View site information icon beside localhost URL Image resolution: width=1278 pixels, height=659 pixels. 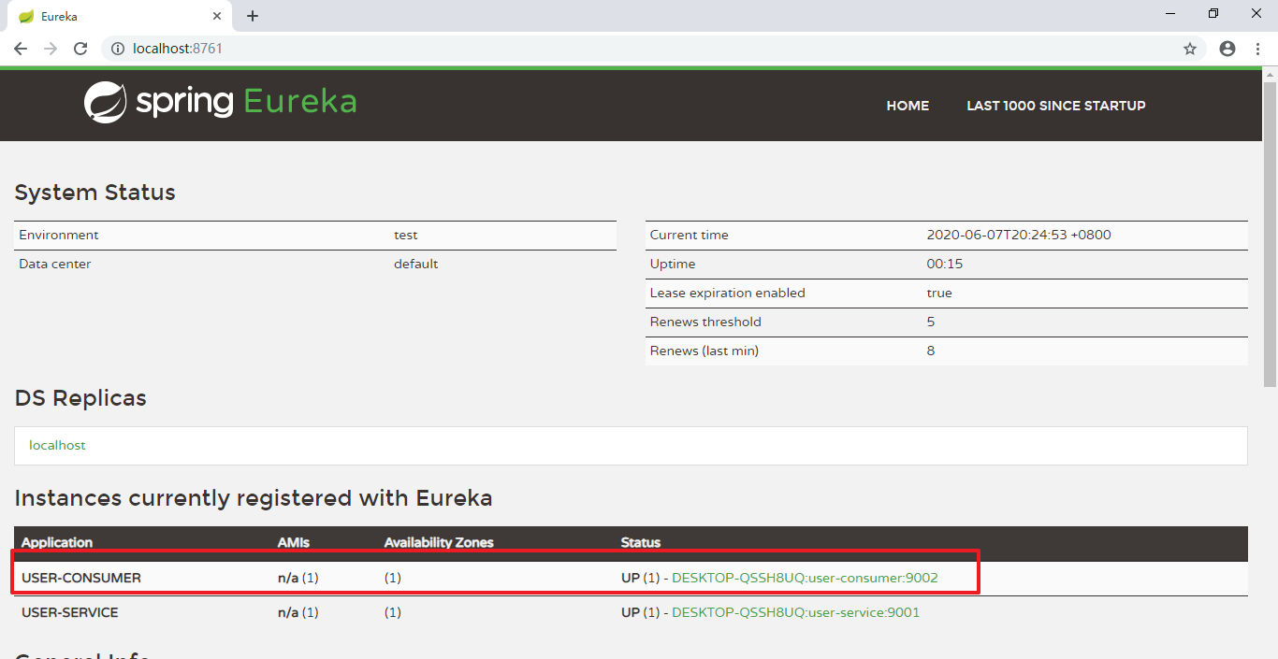(x=118, y=49)
